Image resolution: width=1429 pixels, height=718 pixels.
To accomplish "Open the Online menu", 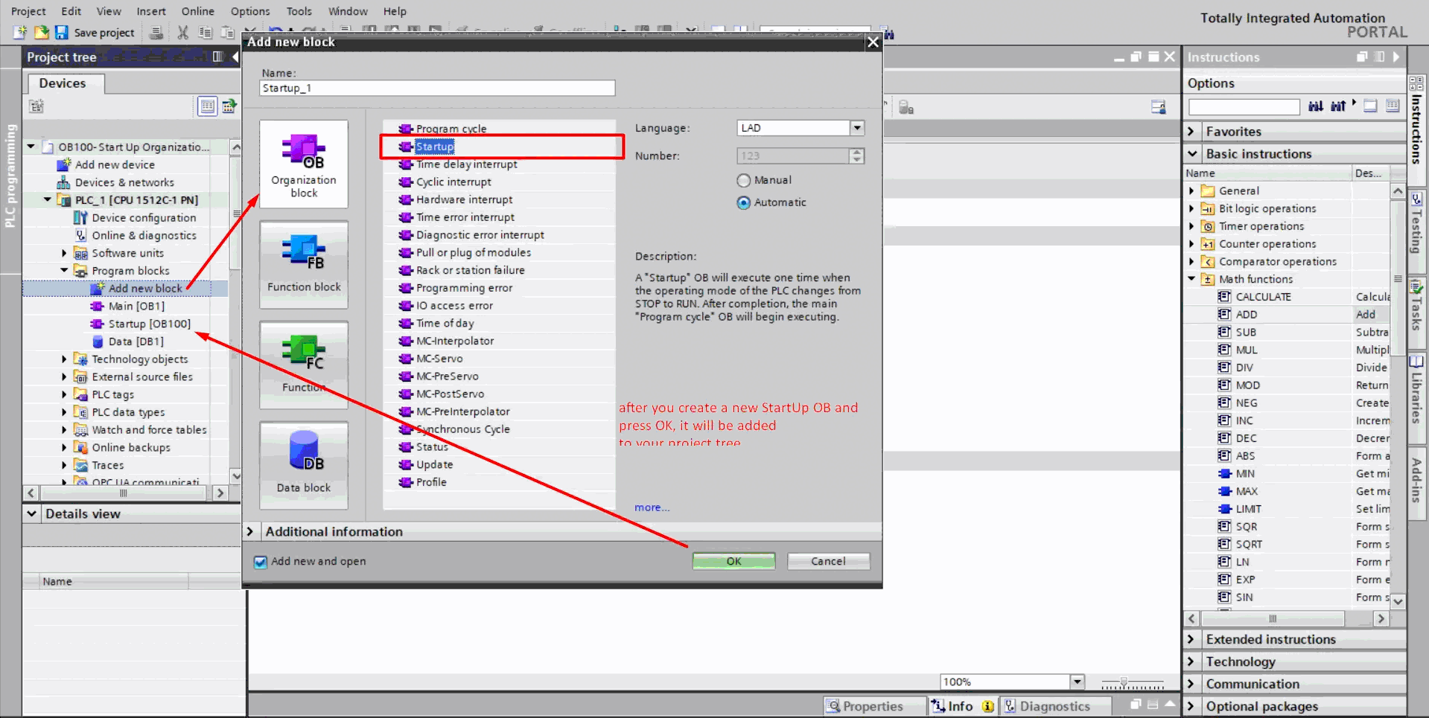I will point(198,11).
